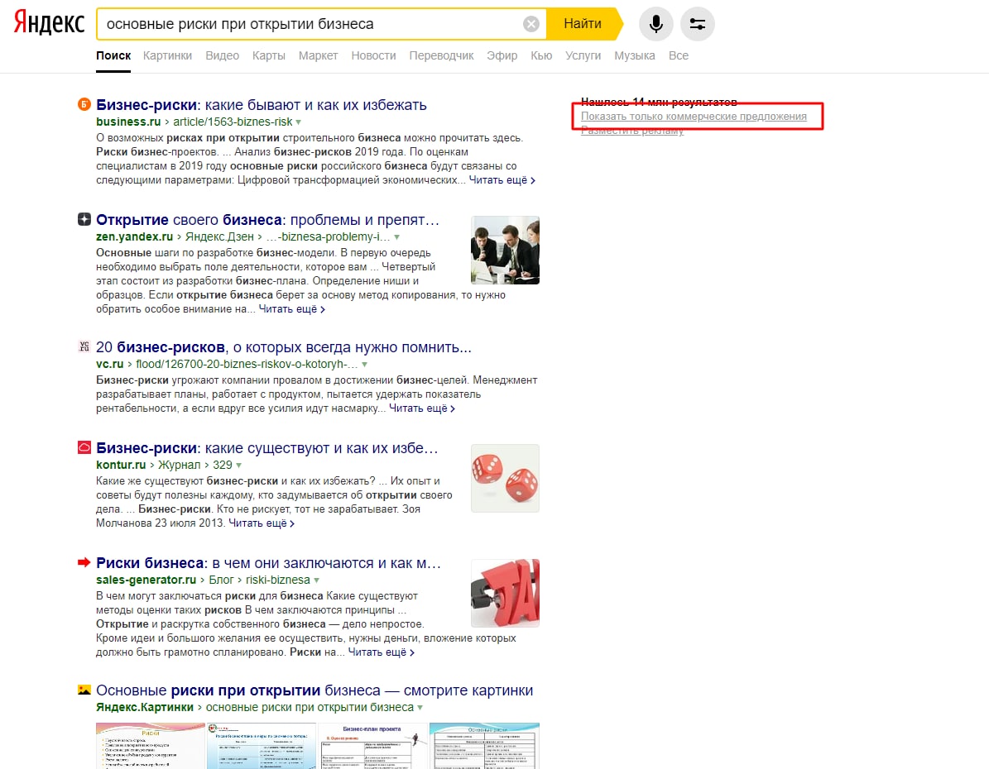Image resolution: width=989 pixels, height=769 pixels.
Task: Click kontur.ru domain link
Action: coord(121,465)
